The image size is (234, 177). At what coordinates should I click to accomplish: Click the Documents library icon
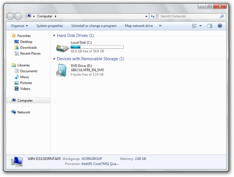tap(17, 71)
